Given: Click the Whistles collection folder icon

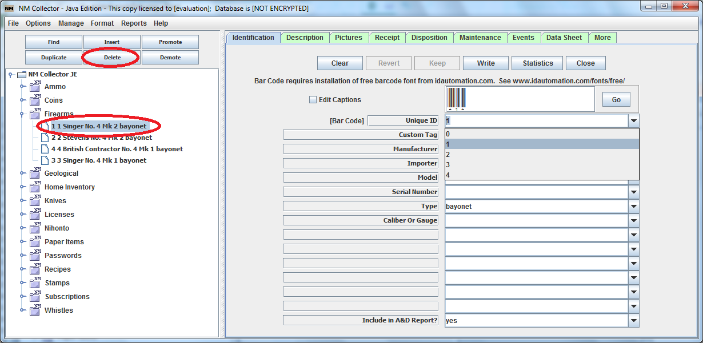Looking at the screenshot, I should pos(34,310).
